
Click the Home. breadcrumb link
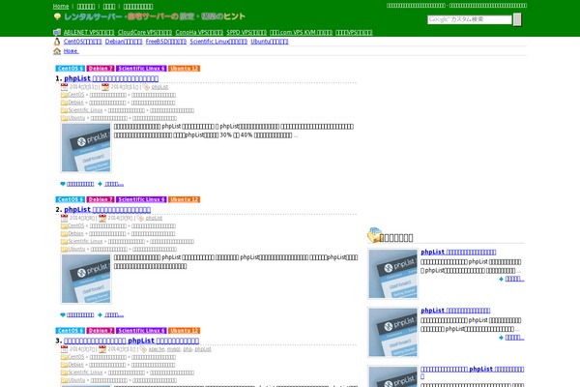click(71, 51)
